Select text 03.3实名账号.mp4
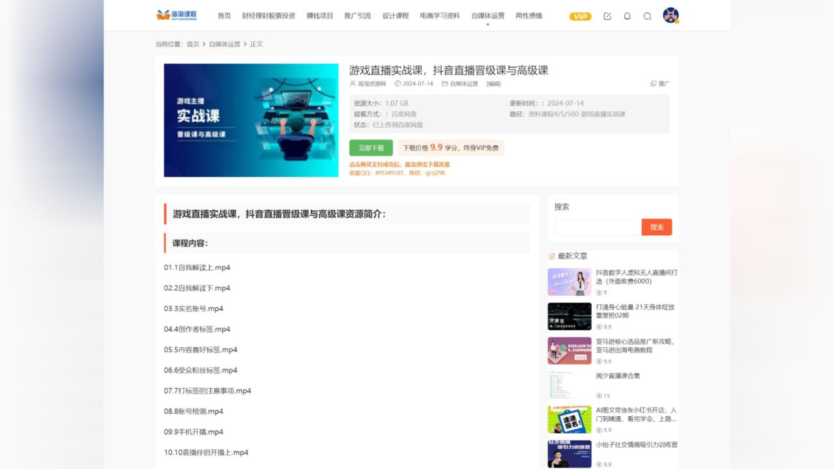834x469 pixels. point(194,309)
